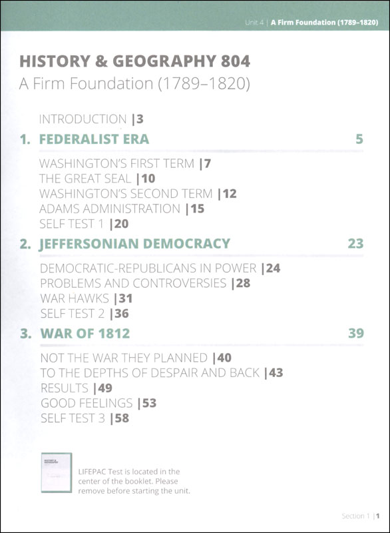390x533 pixels.
Task: Open The Great Seal entry
Action: [x=97, y=179]
